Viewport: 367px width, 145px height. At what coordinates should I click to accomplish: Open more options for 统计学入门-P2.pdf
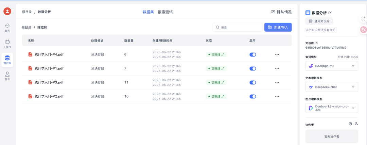pyautogui.click(x=277, y=96)
